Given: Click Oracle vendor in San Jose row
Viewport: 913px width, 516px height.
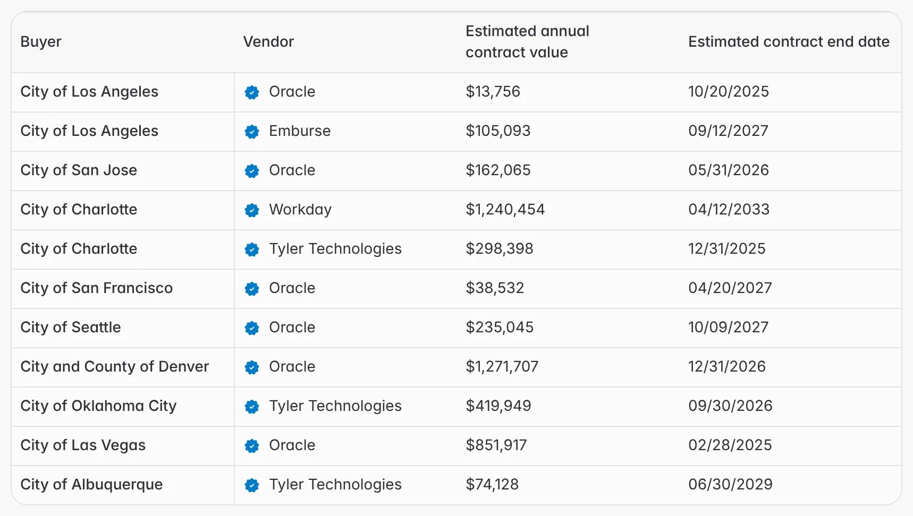Looking at the screenshot, I should (292, 170).
